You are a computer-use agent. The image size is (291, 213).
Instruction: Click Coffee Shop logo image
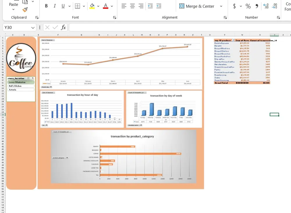pyautogui.click(x=21, y=58)
